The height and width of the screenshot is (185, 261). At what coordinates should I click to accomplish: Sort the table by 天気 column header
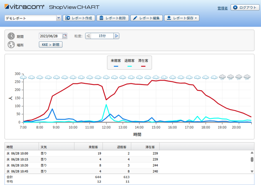[56, 147]
